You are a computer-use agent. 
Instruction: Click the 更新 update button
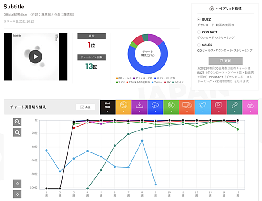point(226,61)
